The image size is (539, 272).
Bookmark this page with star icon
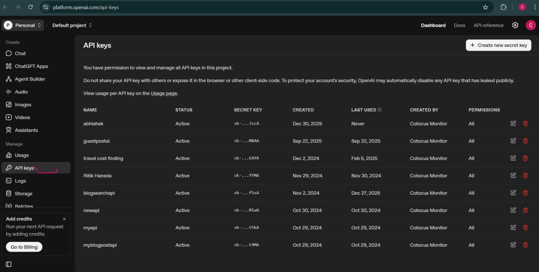485,7
